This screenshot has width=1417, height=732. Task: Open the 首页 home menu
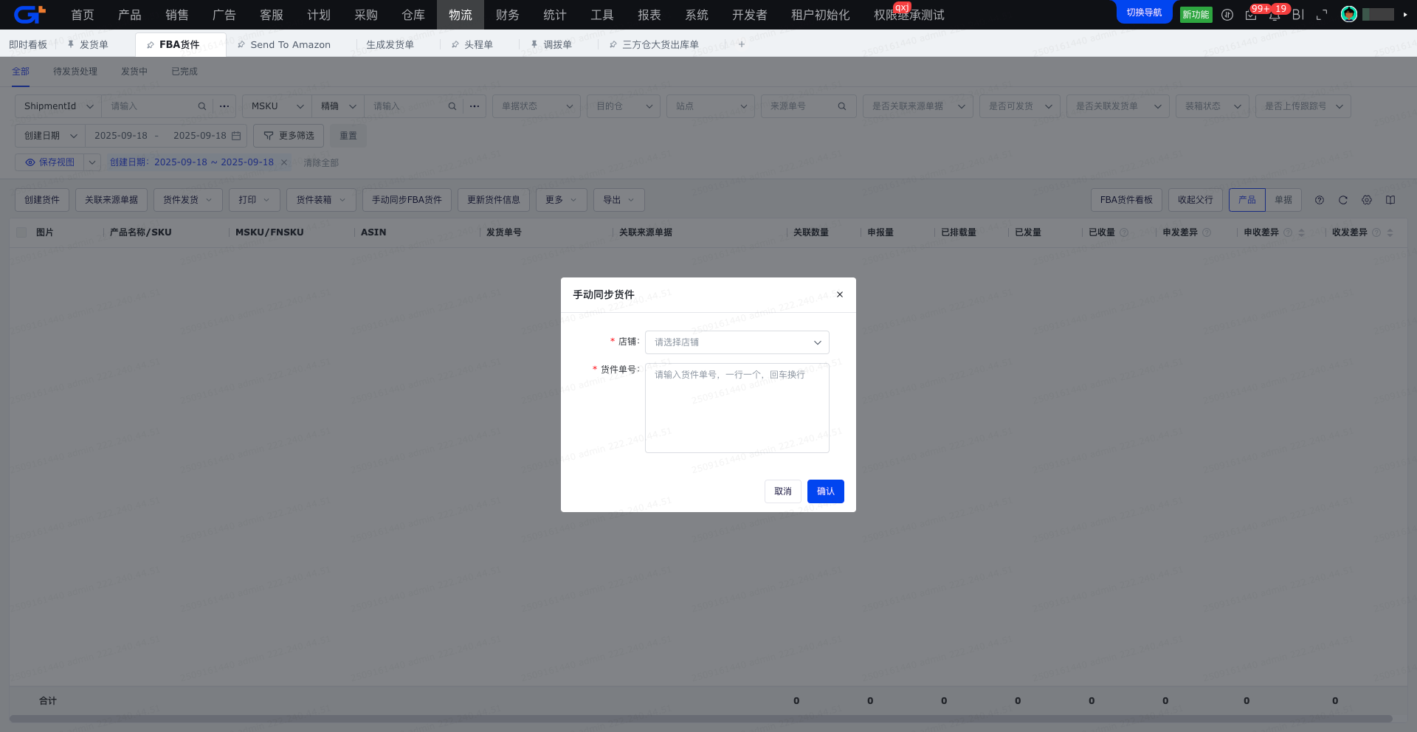click(x=83, y=15)
